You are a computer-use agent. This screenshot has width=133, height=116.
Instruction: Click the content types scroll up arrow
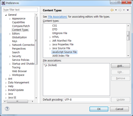[128, 26]
